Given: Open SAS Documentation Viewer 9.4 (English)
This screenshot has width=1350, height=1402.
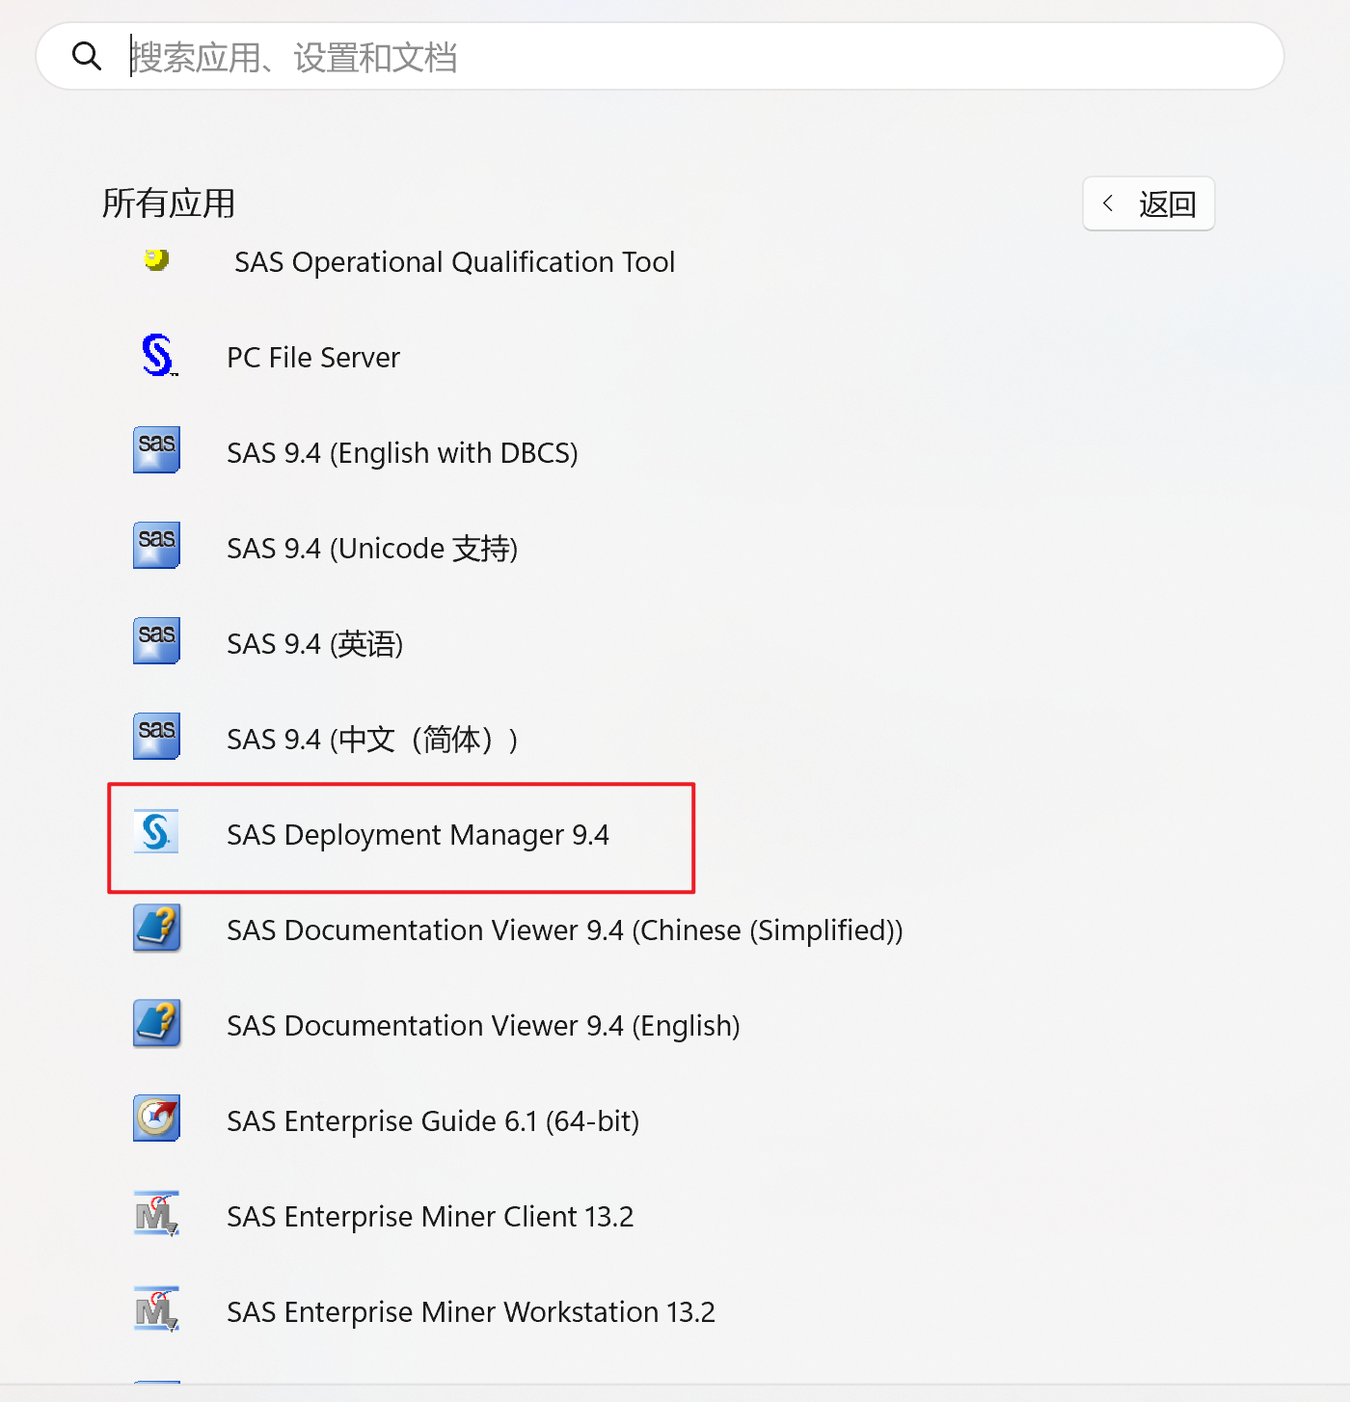Looking at the screenshot, I should pos(483,1026).
